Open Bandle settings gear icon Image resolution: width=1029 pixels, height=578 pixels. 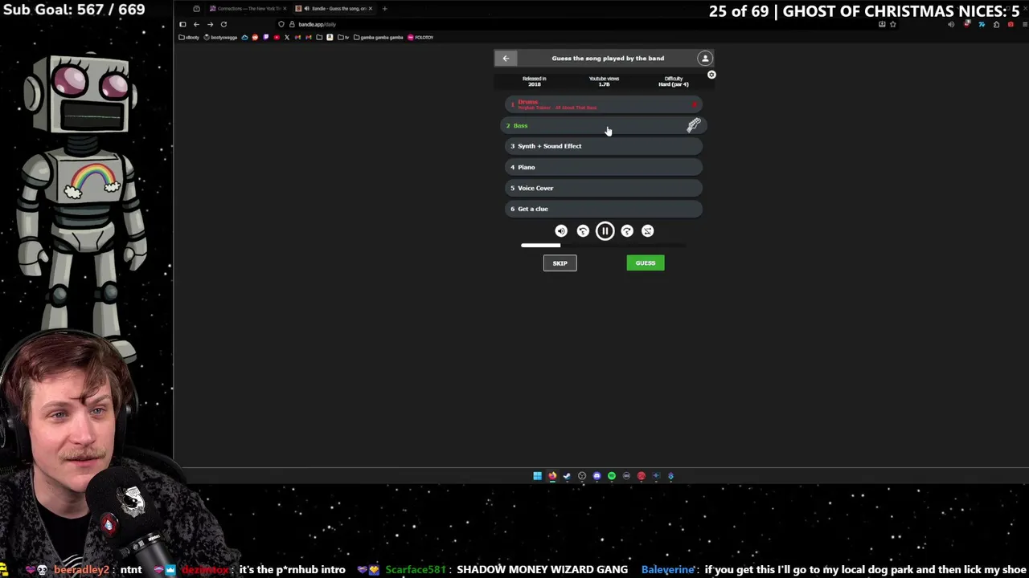coord(711,75)
